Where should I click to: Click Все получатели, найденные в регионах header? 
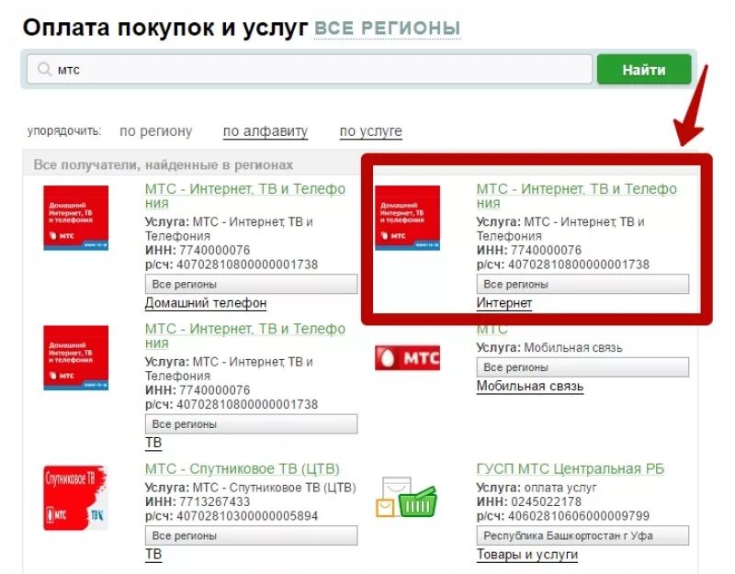[164, 165]
